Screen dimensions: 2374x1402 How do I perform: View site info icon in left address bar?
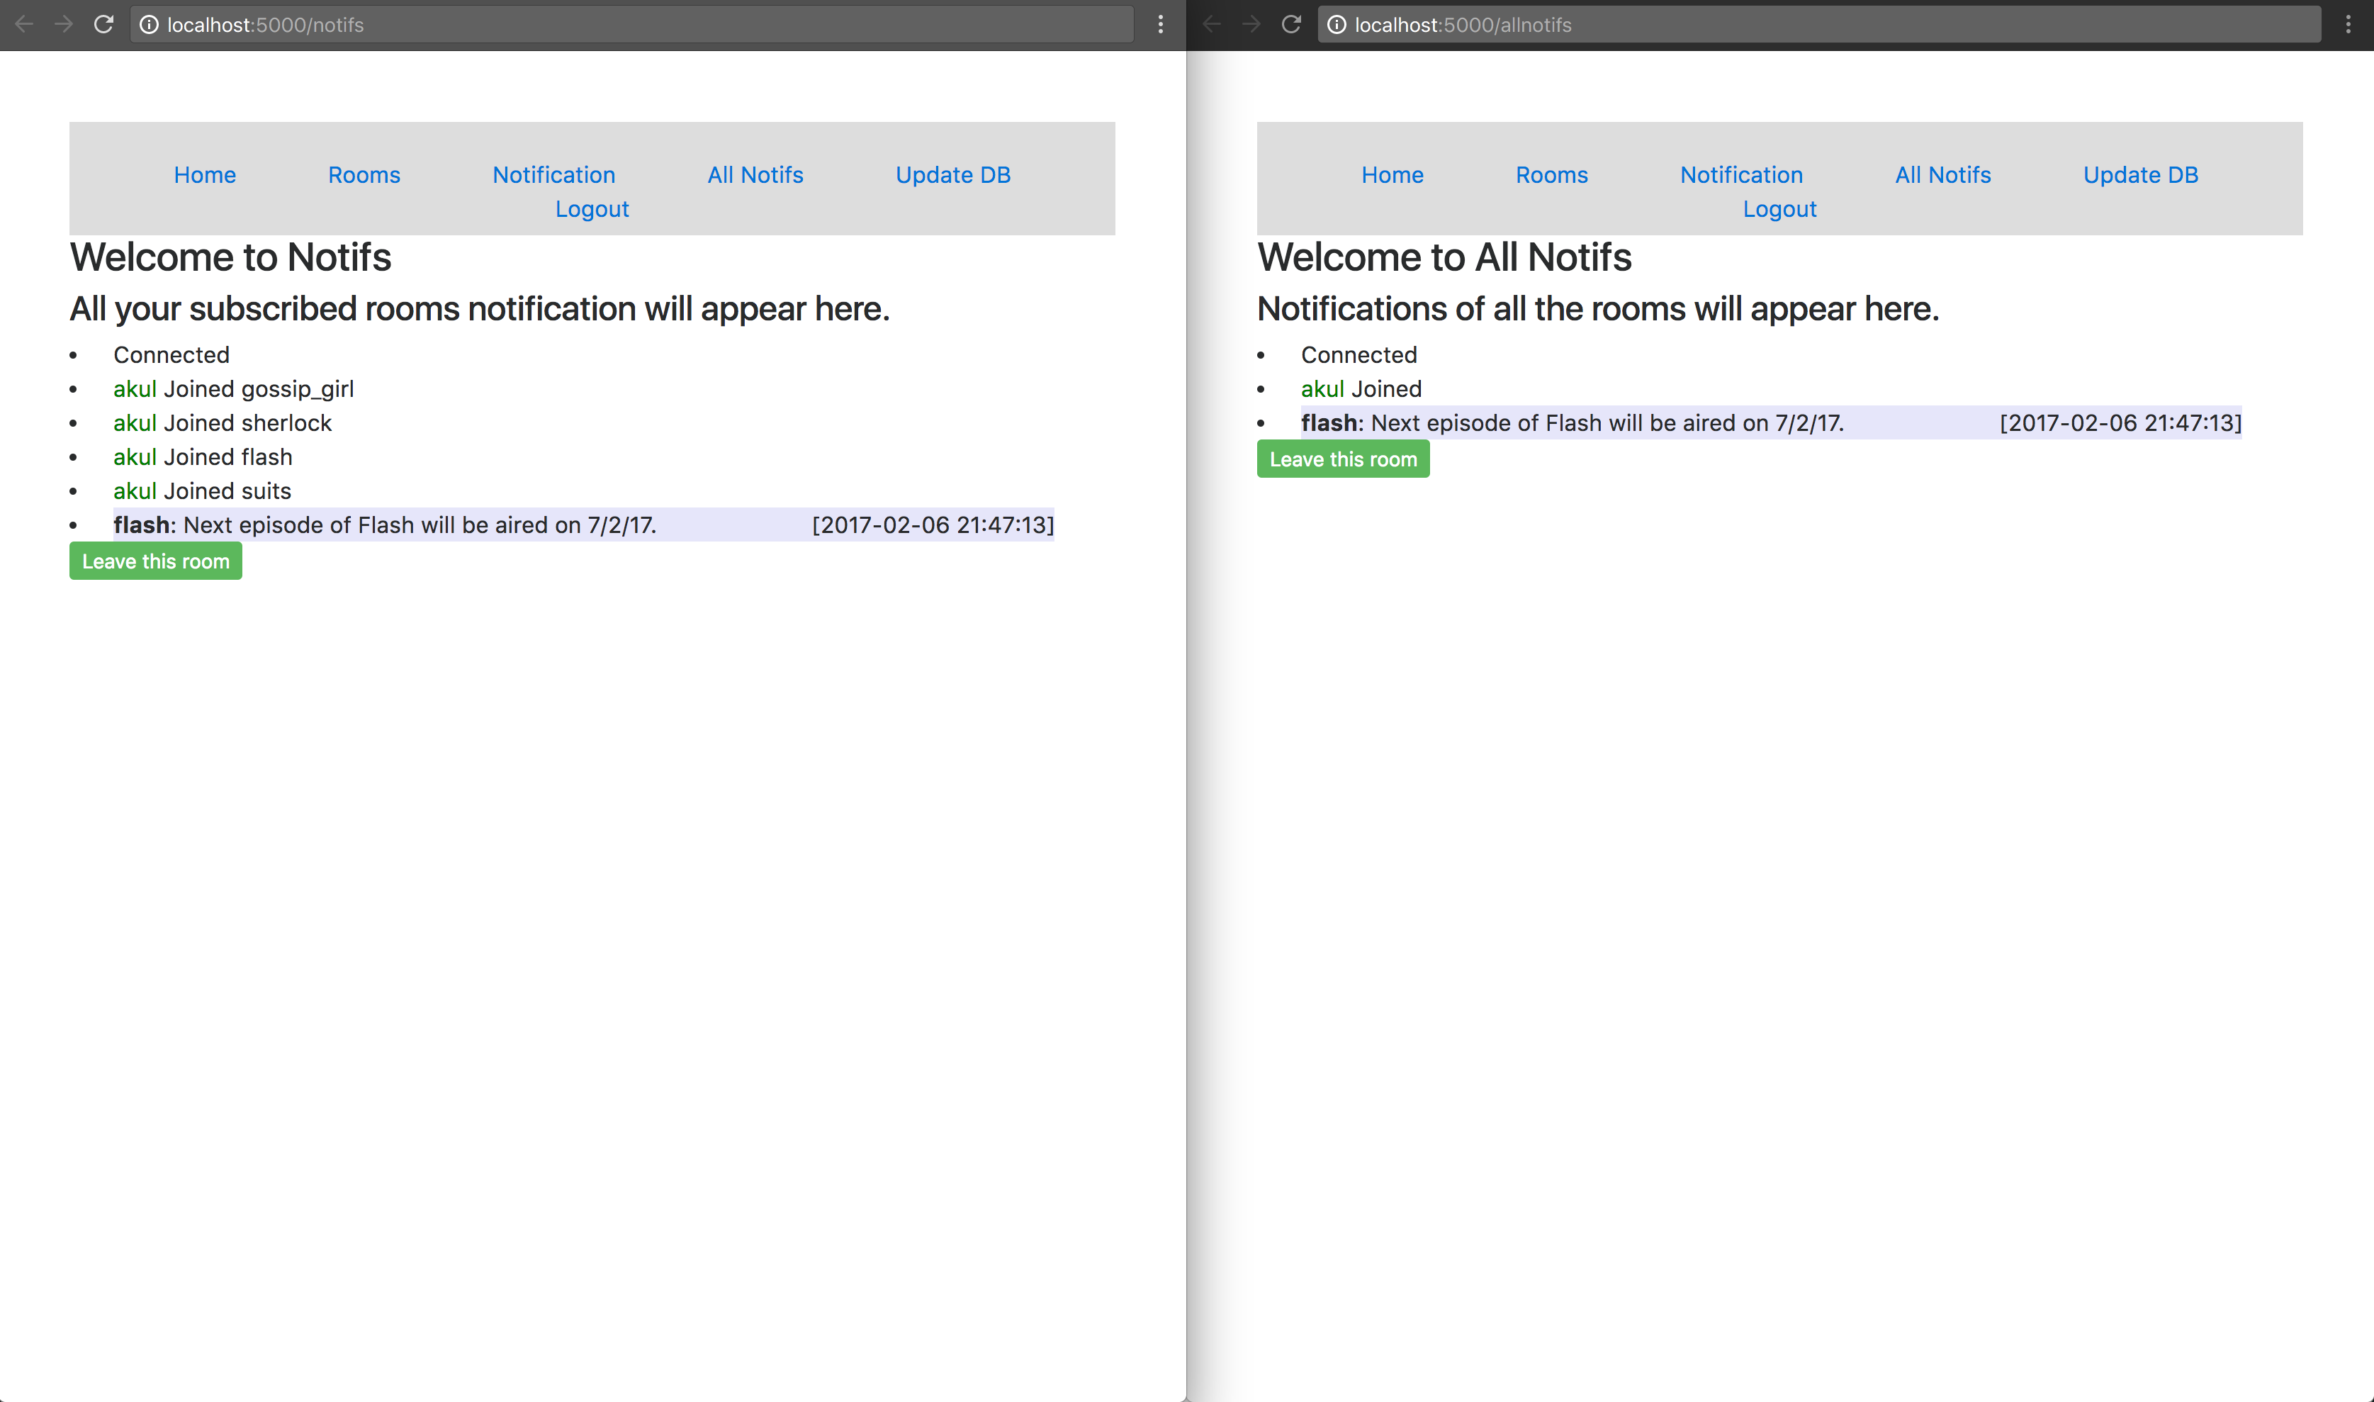pyautogui.click(x=150, y=25)
